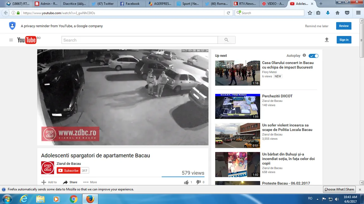Switch to the Diacritice tab
The height and width of the screenshot is (204, 364).
pyautogui.click(x=74, y=4)
